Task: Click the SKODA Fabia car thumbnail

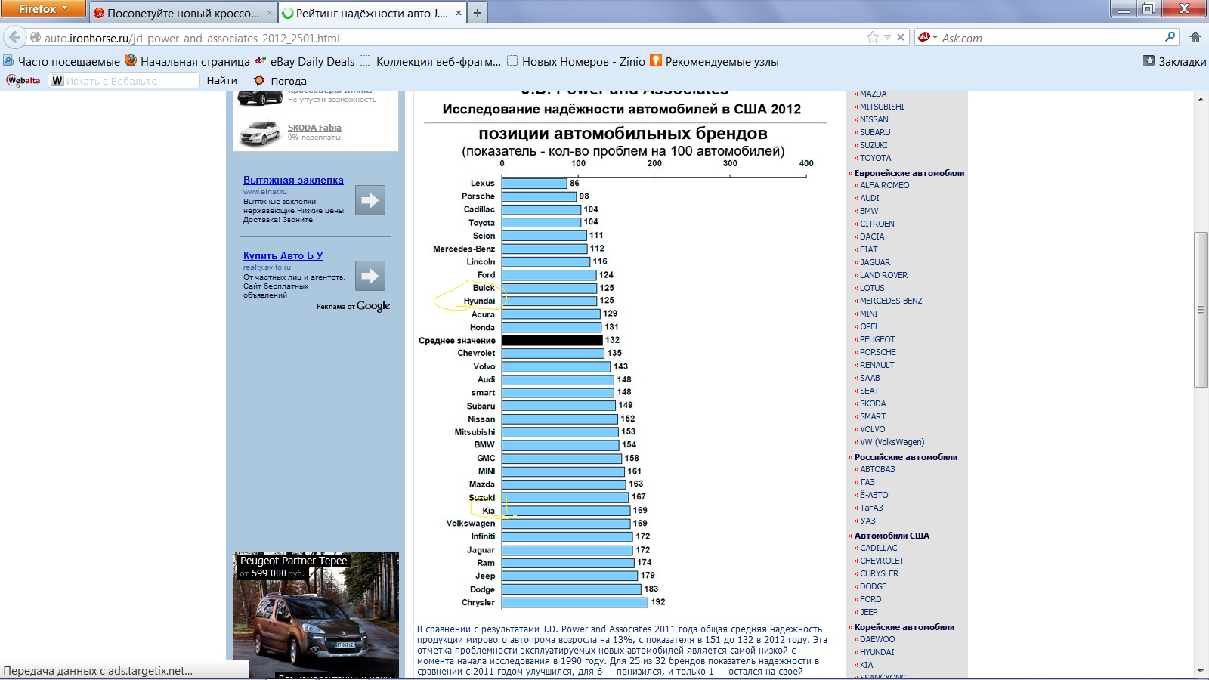Action: [x=259, y=134]
